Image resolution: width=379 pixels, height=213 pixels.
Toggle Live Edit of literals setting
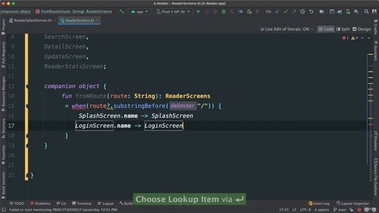click(x=287, y=29)
